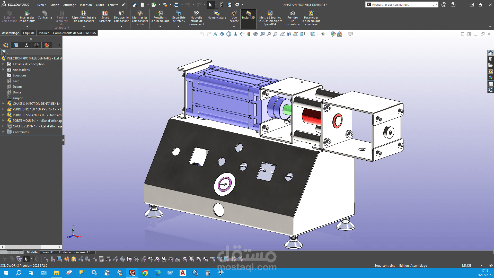Screen dimensions: 494x278
Task: Click the Options gear in title bar
Action: tap(237, 5)
